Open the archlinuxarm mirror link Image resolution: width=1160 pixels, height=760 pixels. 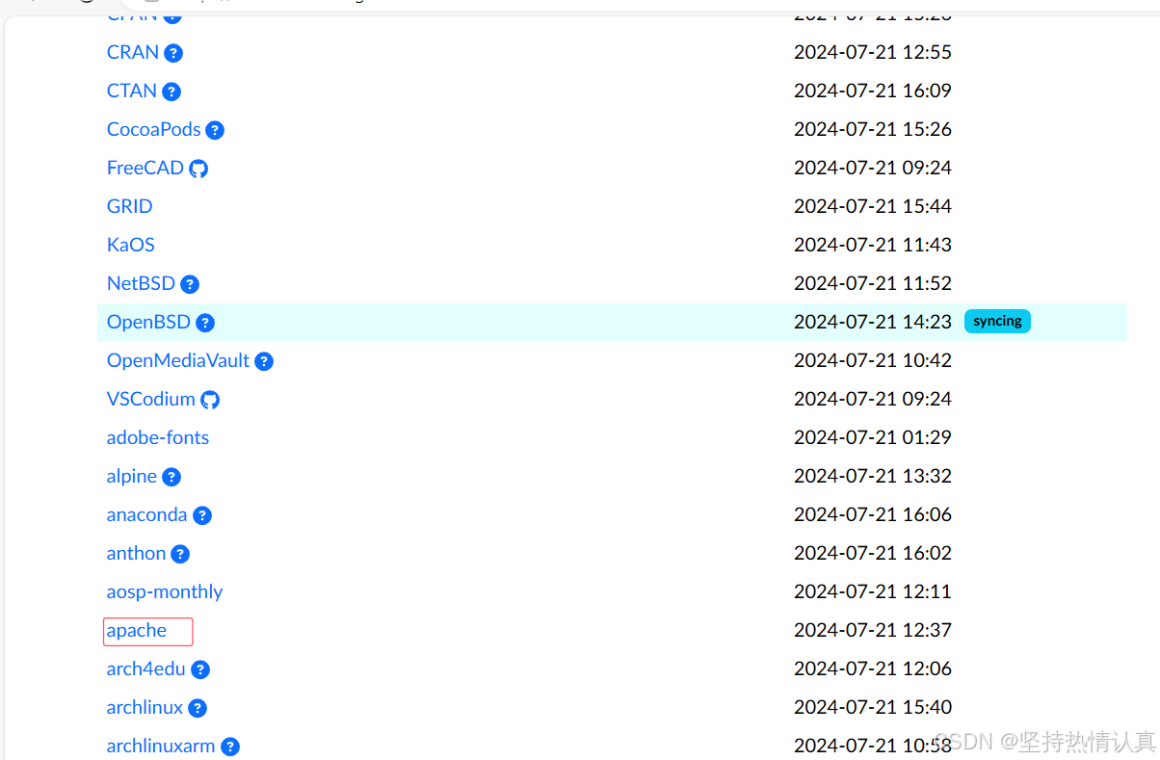pyautogui.click(x=161, y=746)
